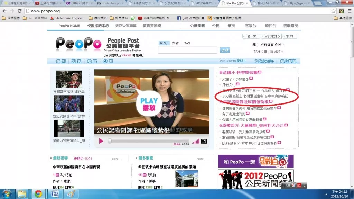
Task: Open the 分類 section in the blue bar
Action: click(108, 61)
